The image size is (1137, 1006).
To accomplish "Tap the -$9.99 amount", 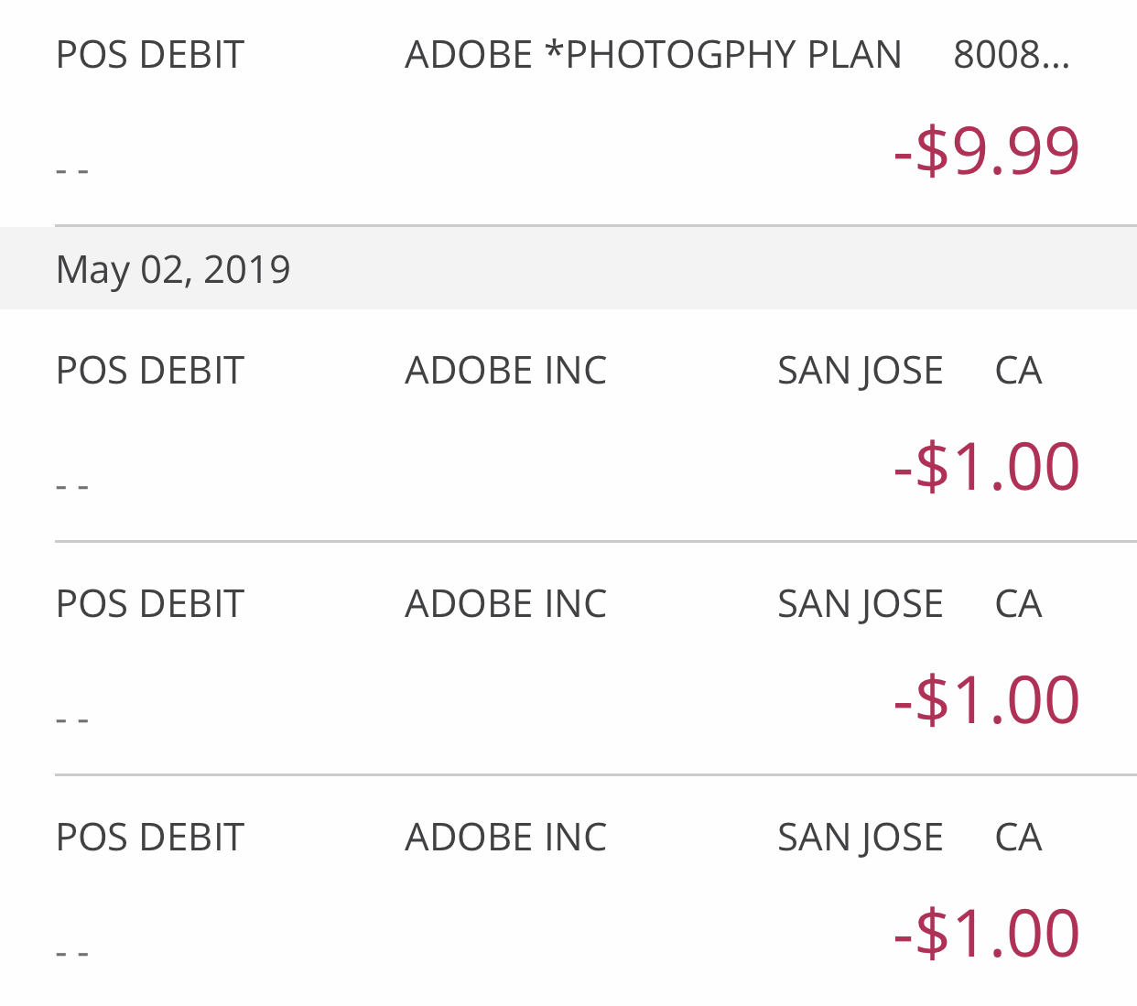I will pos(987,150).
